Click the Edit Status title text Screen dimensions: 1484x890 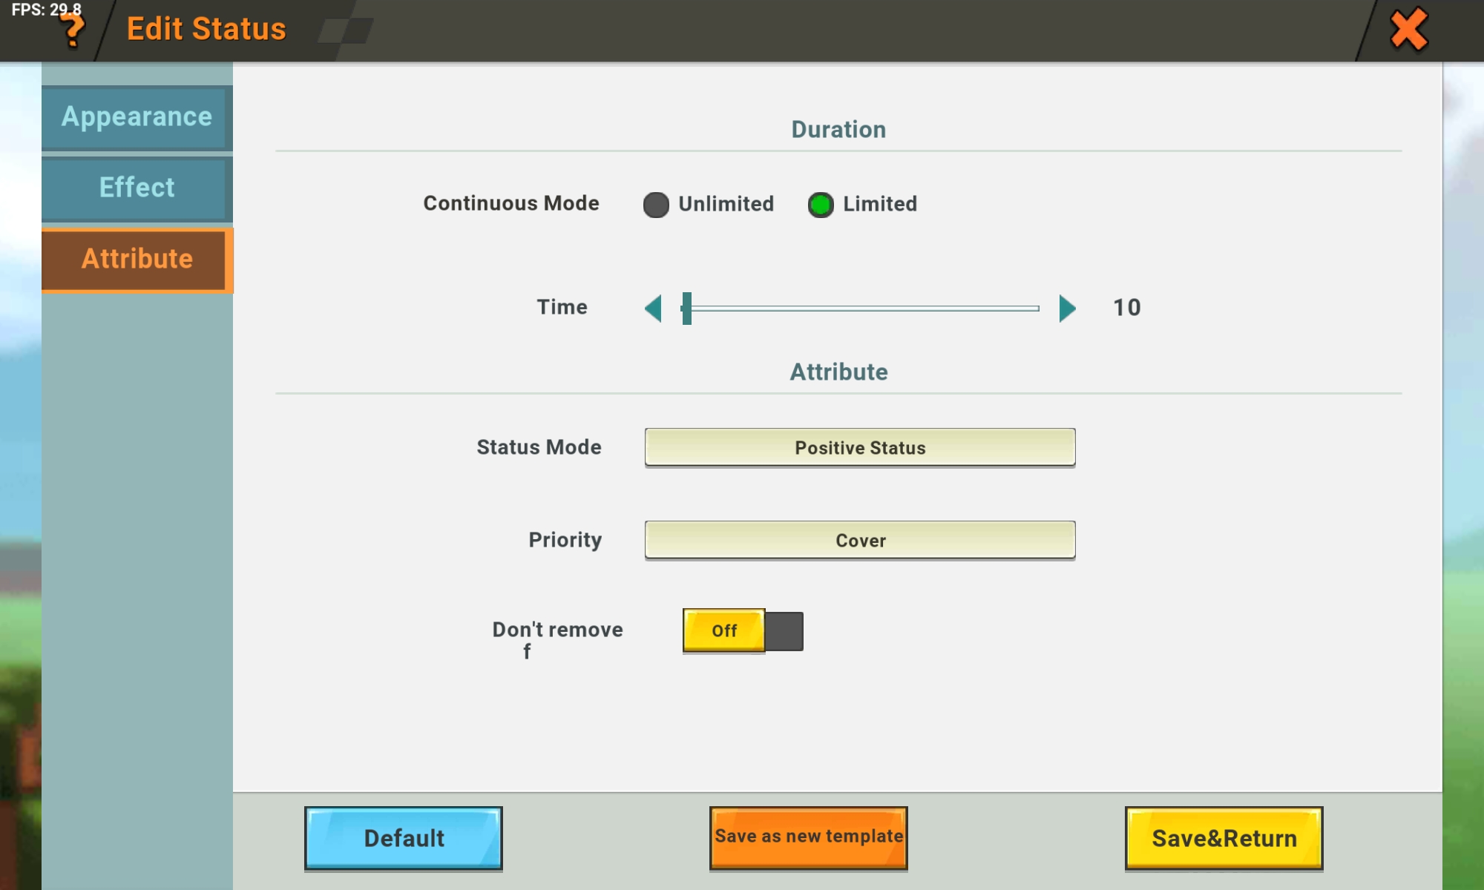pyautogui.click(x=206, y=29)
